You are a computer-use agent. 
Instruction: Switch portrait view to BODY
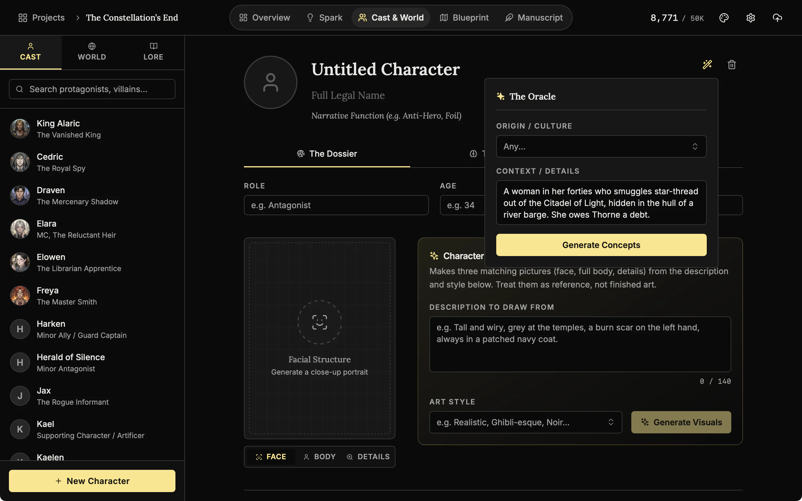pyautogui.click(x=319, y=456)
